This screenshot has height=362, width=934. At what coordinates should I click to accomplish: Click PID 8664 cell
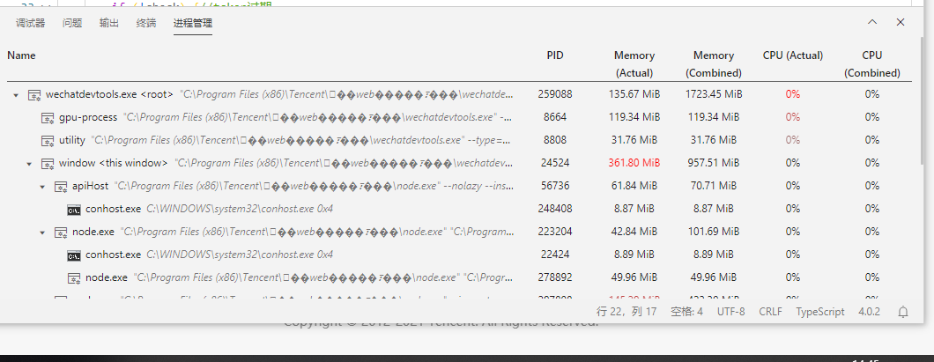point(555,117)
